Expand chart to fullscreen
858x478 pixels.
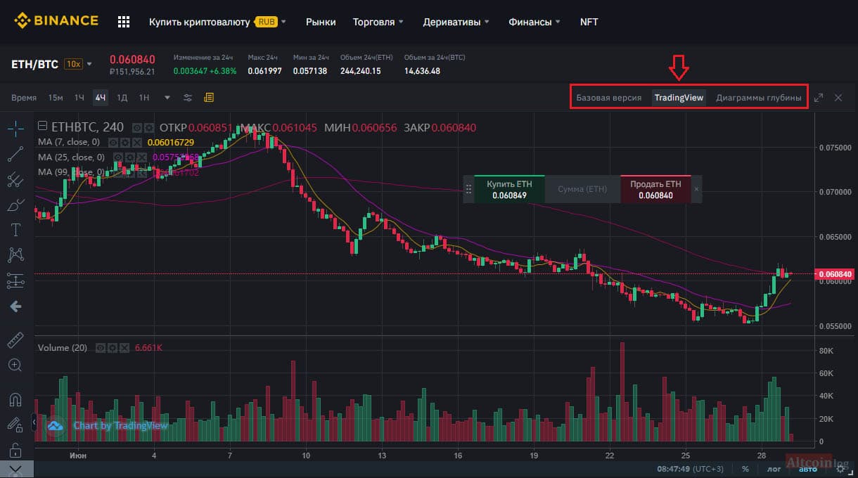coord(819,98)
